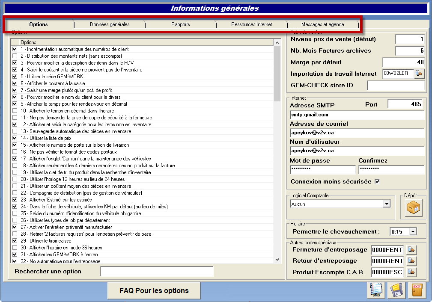Screen dimensions: 432x302
Task: Click the Confirmez password field
Action: pyautogui.click(x=391, y=169)
